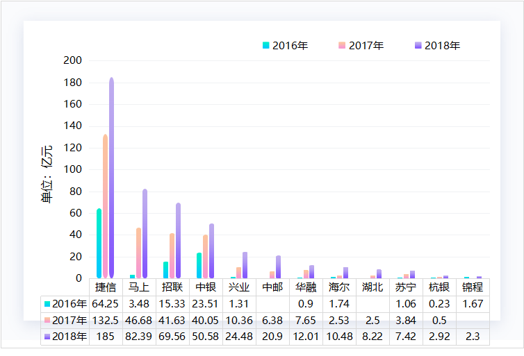Select the 马上 2017 pink bar
This screenshot has height=356, width=524.
138,253
